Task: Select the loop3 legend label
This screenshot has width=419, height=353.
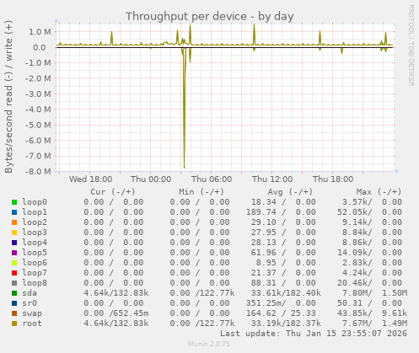Action: pos(35,233)
